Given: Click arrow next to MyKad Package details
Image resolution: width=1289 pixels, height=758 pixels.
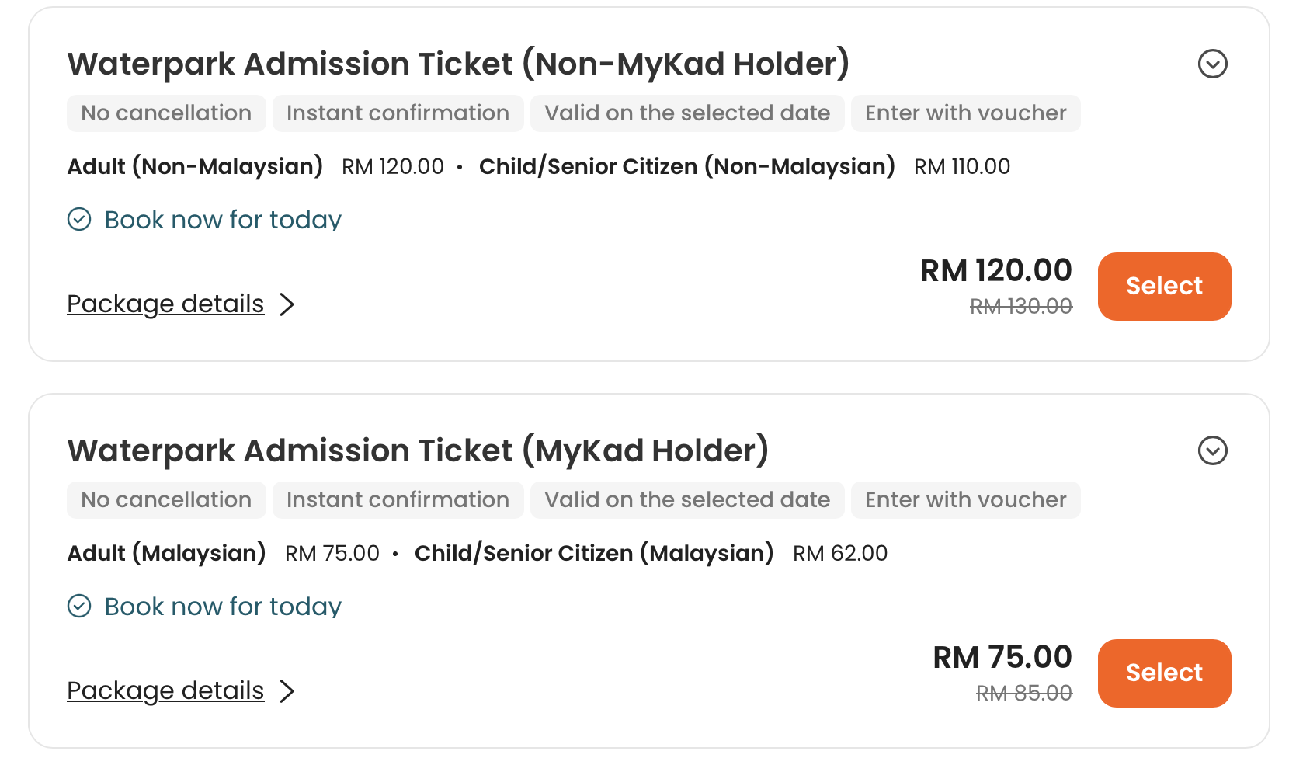Looking at the screenshot, I should [287, 691].
